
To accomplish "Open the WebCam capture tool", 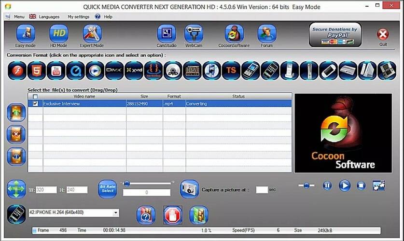I will point(194,33).
